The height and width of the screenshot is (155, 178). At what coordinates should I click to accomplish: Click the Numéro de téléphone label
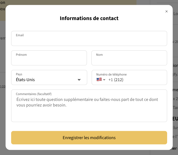(111, 74)
